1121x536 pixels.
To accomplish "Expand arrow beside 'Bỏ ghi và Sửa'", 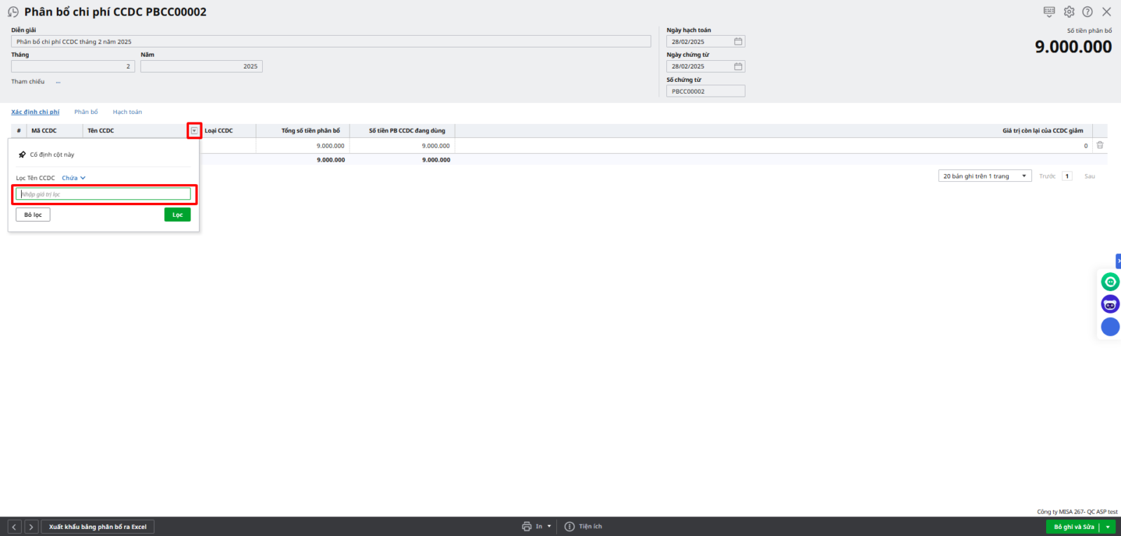I will [1108, 527].
